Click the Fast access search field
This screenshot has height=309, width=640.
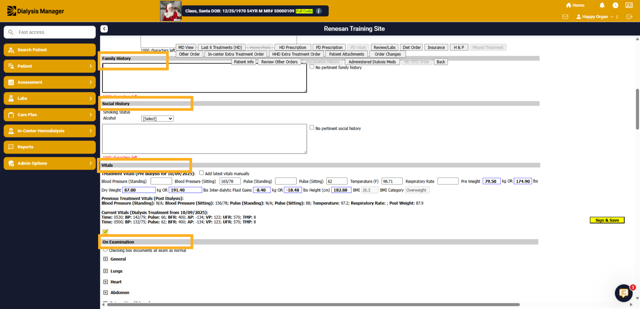[x=50, y=32]
